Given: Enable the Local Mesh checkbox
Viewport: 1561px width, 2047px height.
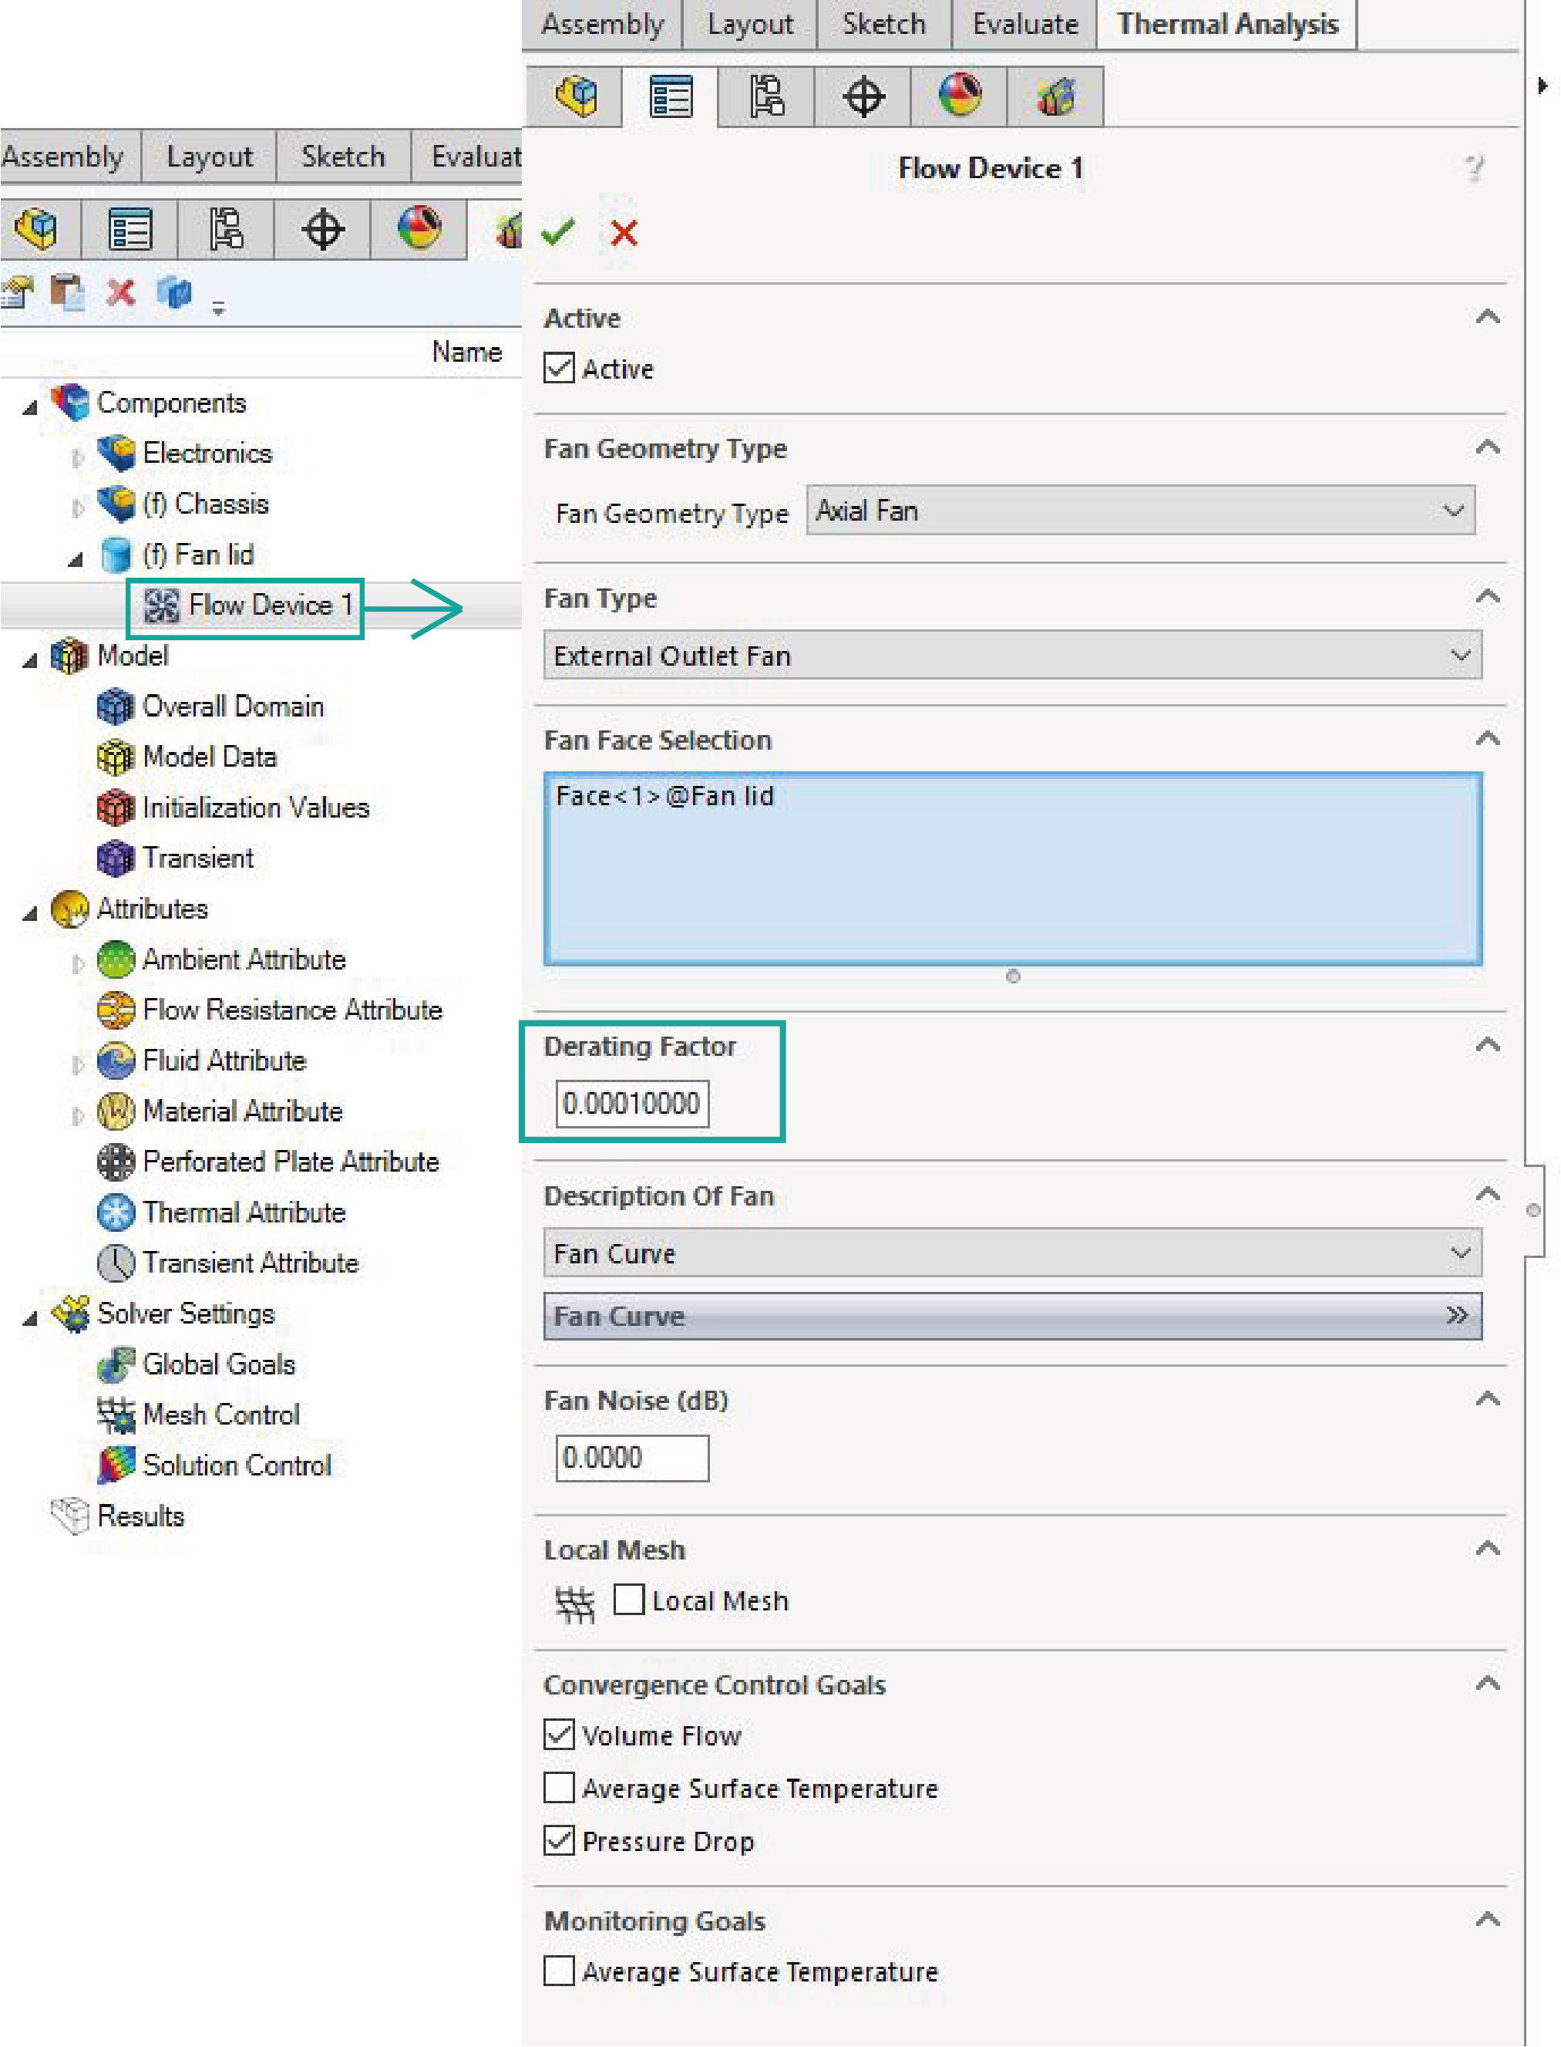Looking at the screenshot, I should pyautogui.click(x=629, y=1600).
